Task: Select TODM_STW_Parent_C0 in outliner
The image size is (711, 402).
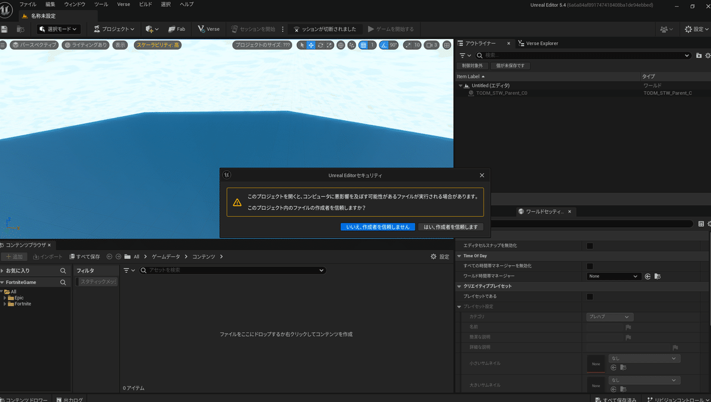Action: tap(501, 93)
